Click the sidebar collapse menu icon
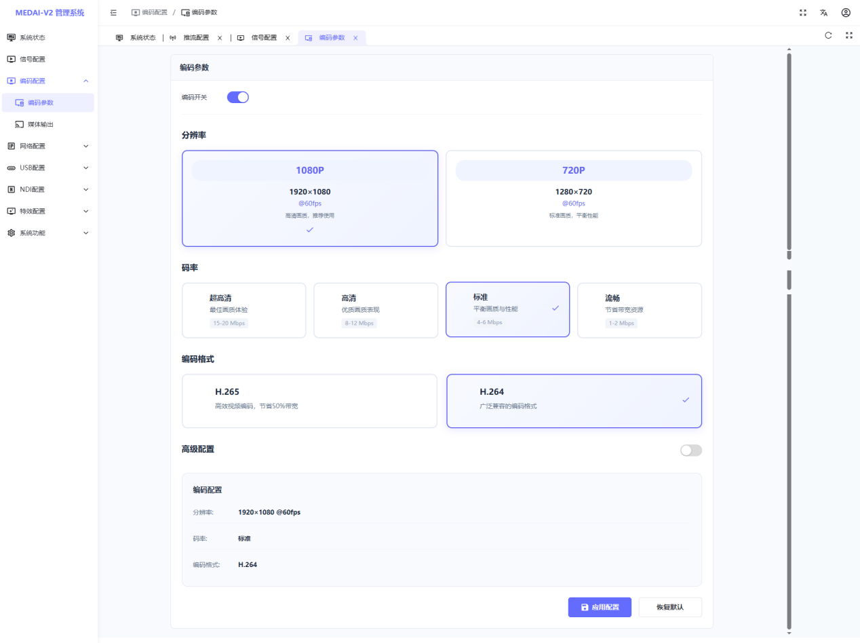Image resolution: width=860 pixels, height=643 pixels. click(x=113, y=12)
